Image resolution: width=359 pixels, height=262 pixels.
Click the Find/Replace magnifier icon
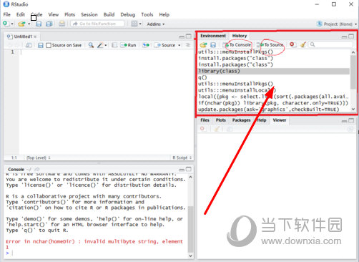click(91, 45)
